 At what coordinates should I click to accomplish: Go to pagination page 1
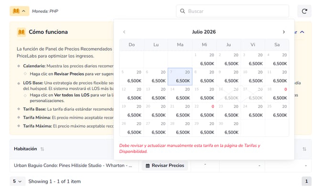coord(306,181)
